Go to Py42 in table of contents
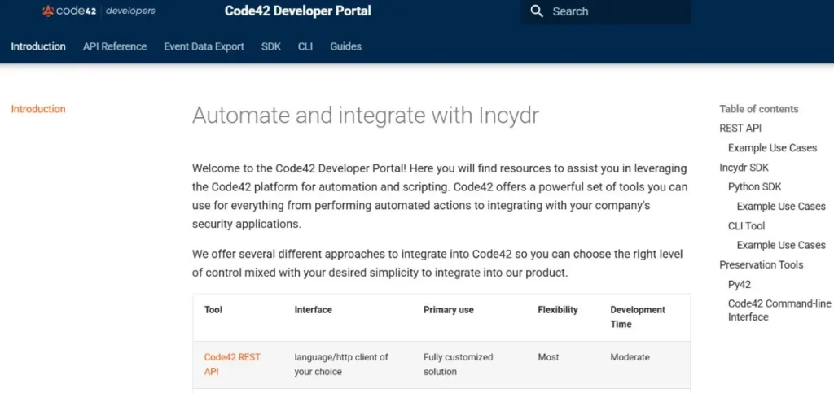The width and height of the screenshot is (834, 393). pos(740,285)
